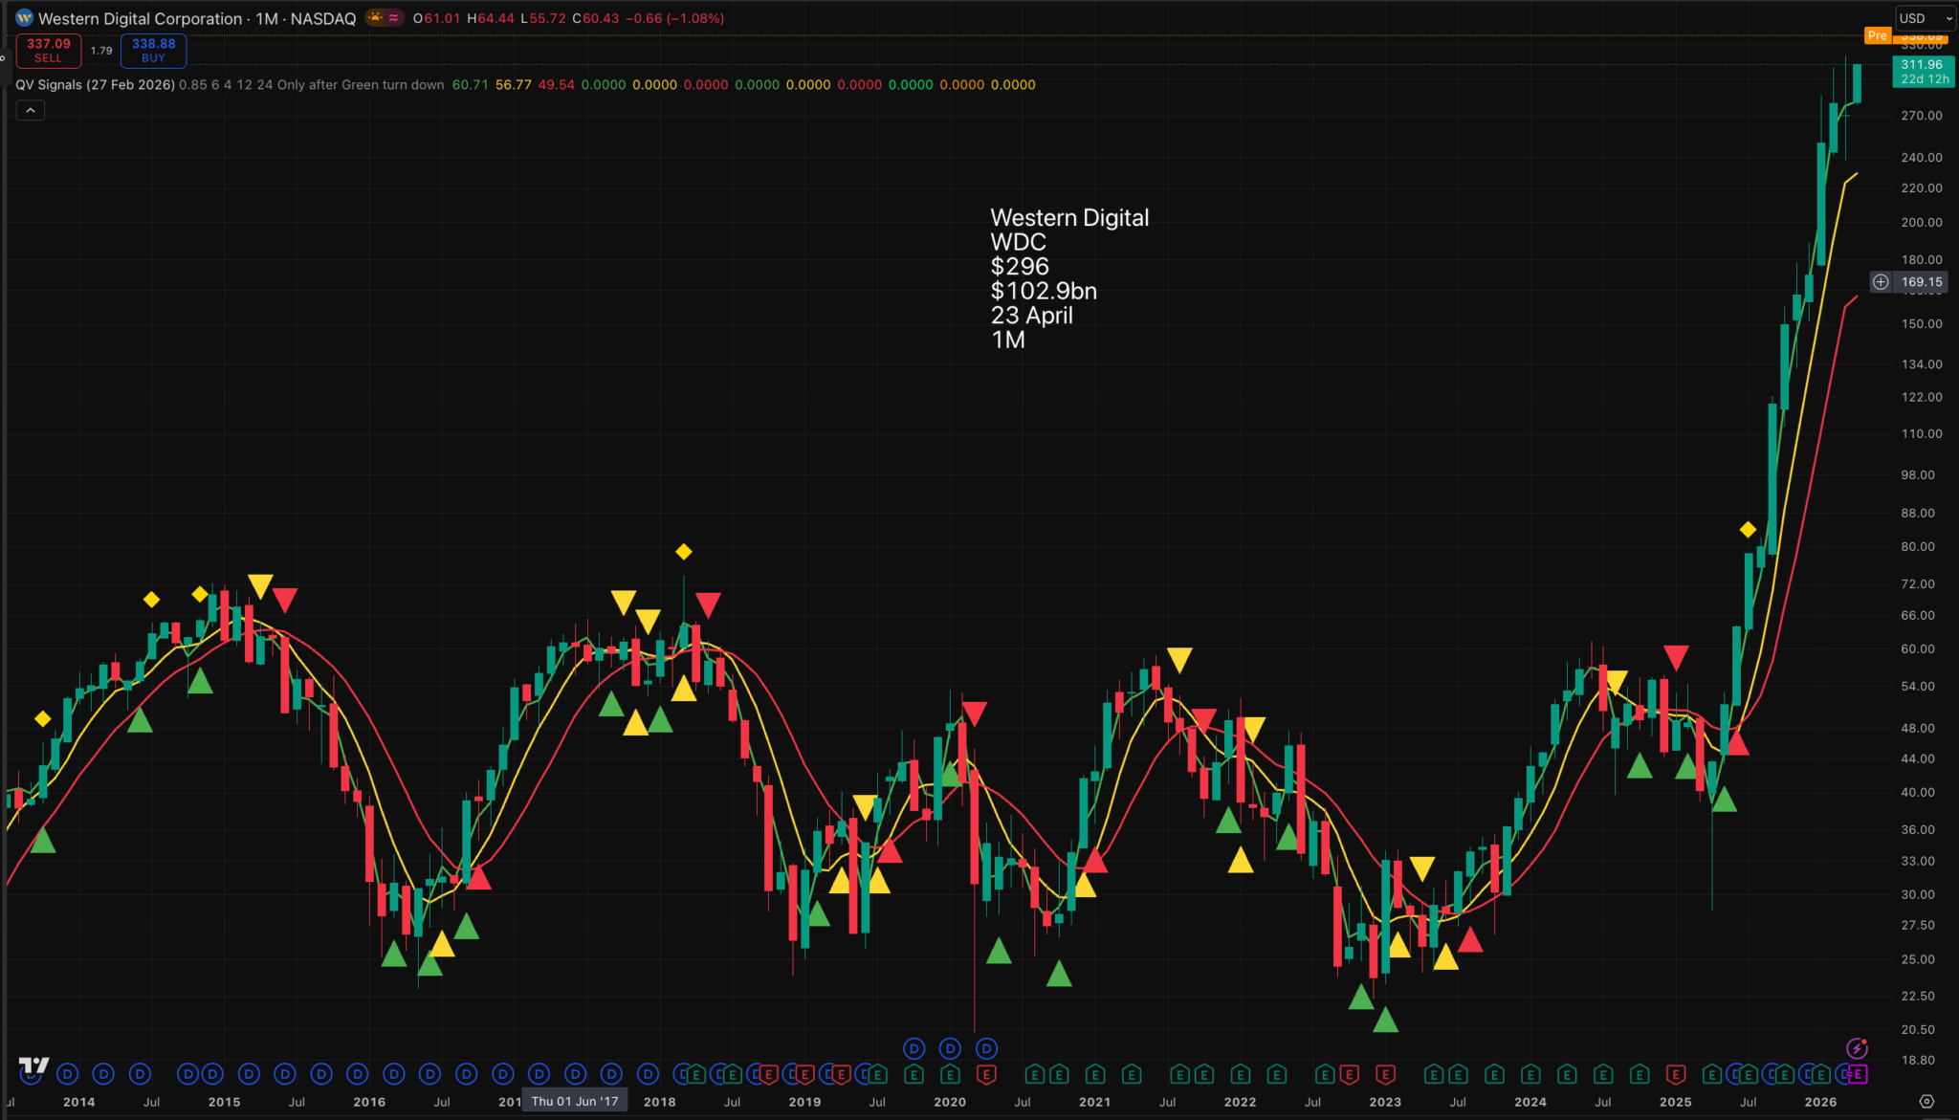Image resolution: width=1959 pixels, height=1120 pixels.
Task: Click the pink approximate data status icon
Action: click(x=394, y=18)
